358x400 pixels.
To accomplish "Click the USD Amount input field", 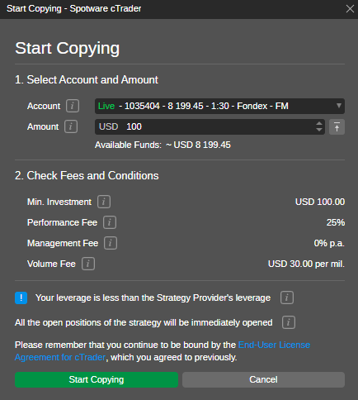I will [205, 127].
